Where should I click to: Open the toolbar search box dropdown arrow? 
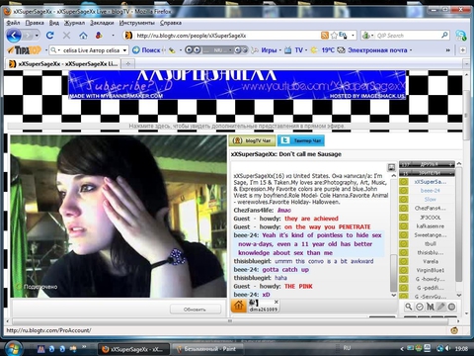click(x=124, y=50)
